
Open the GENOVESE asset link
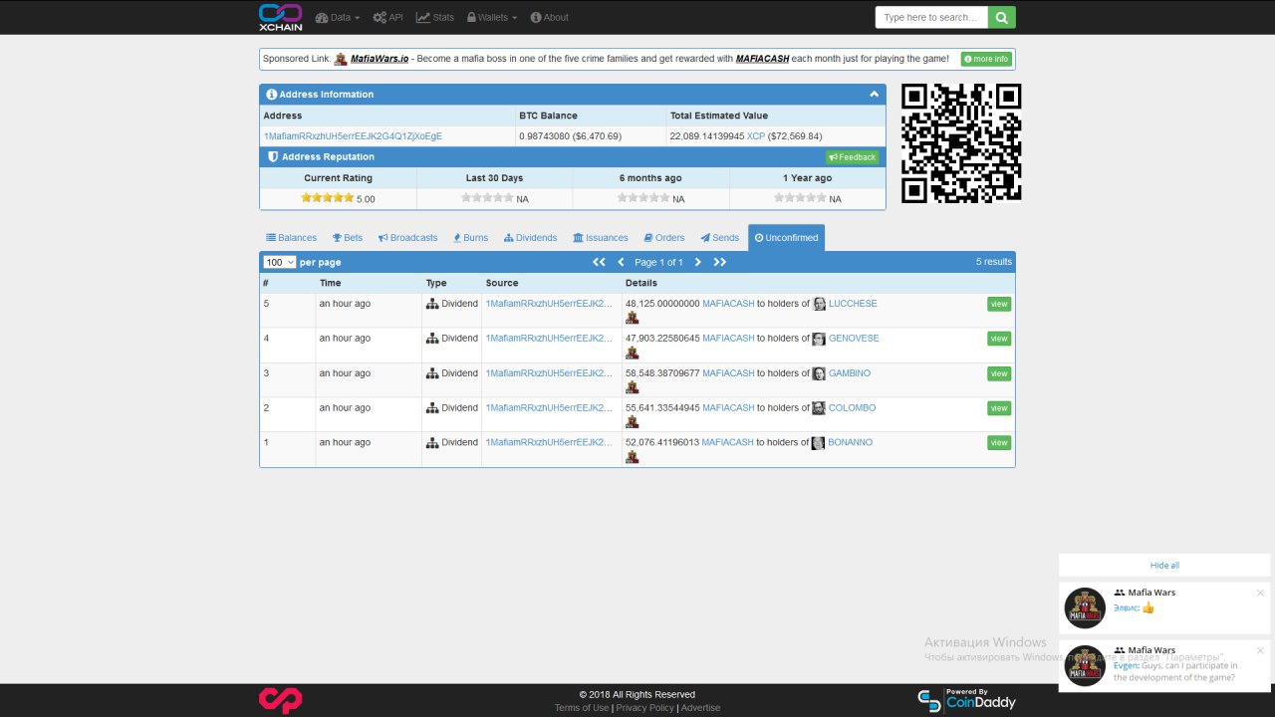854,339
